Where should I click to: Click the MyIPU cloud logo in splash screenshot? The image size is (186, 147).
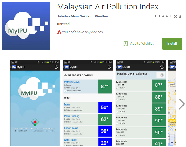pos(36,89)
